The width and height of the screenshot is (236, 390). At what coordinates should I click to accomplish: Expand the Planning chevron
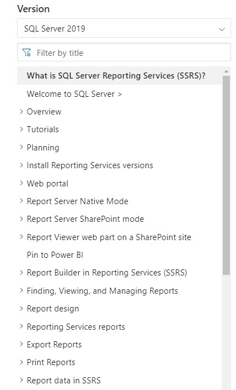pos(22,147)
